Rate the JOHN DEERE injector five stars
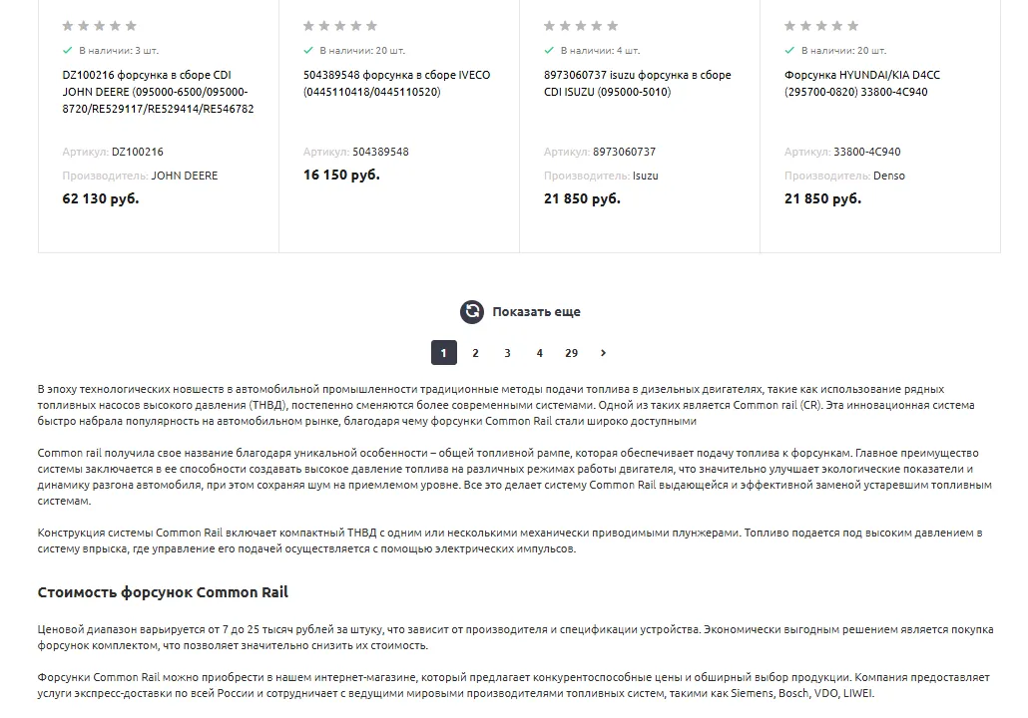Viewport: 1028px width, 718px height. click(x=131, y=26)
